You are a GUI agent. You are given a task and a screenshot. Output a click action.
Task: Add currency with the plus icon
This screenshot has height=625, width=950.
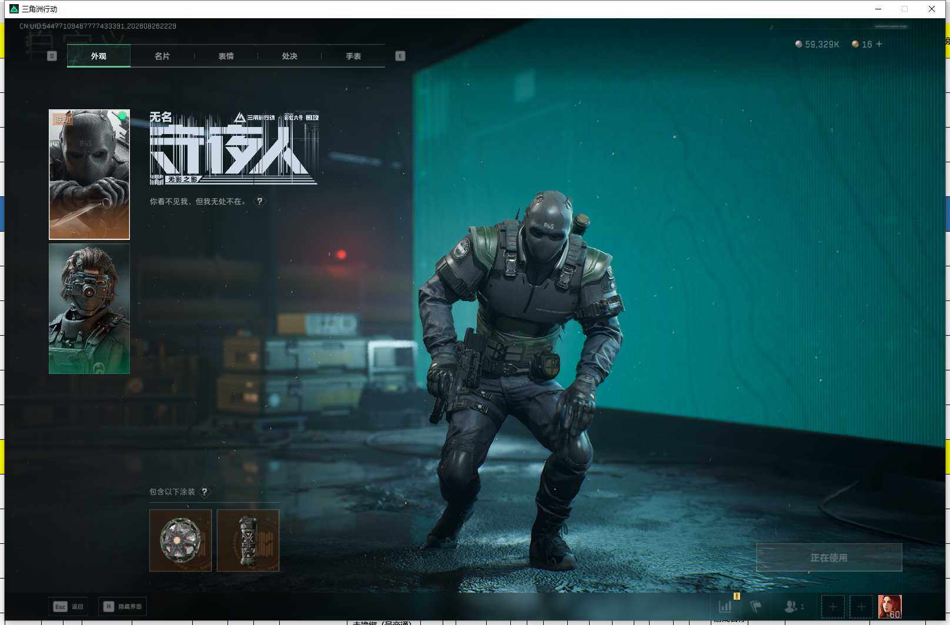[879, 44]
